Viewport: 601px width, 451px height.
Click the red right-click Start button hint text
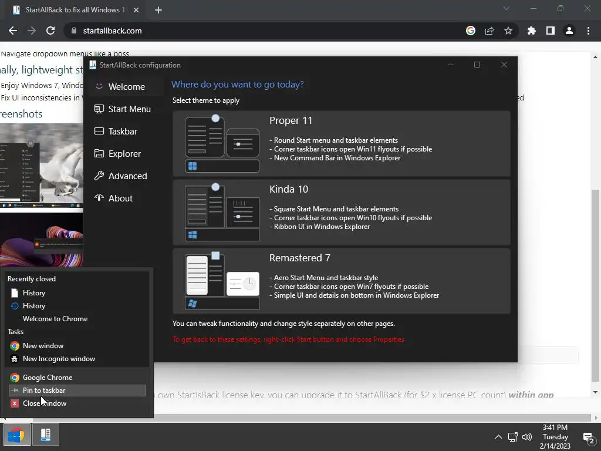pyautogui.click(x=288, y=339)
